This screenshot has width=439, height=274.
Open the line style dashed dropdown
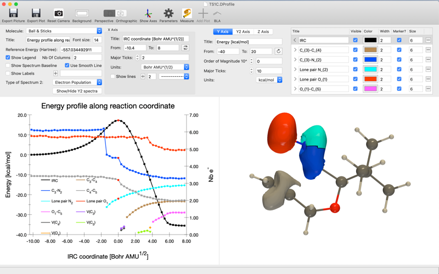[174, 76]
